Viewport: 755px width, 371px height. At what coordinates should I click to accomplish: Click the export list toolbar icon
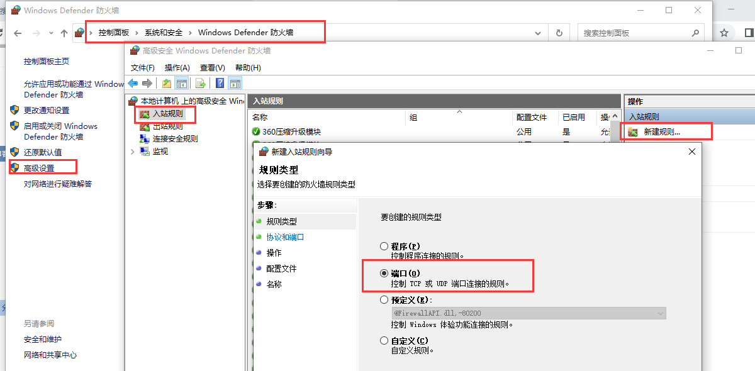201,83
